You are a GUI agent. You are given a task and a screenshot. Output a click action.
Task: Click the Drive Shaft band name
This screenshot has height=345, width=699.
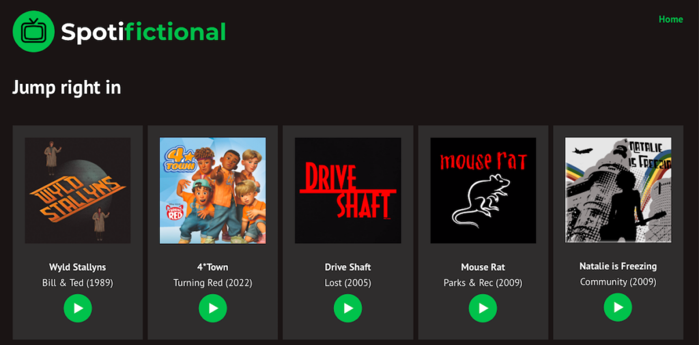pyautogui.click(x=348, y=267)
